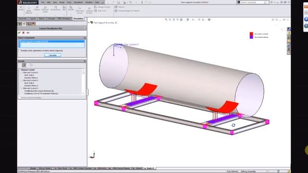Image resolution: width=308 pixels, height=173 pixels.
Task: Open the Window menu
Action: pos(89,2)
